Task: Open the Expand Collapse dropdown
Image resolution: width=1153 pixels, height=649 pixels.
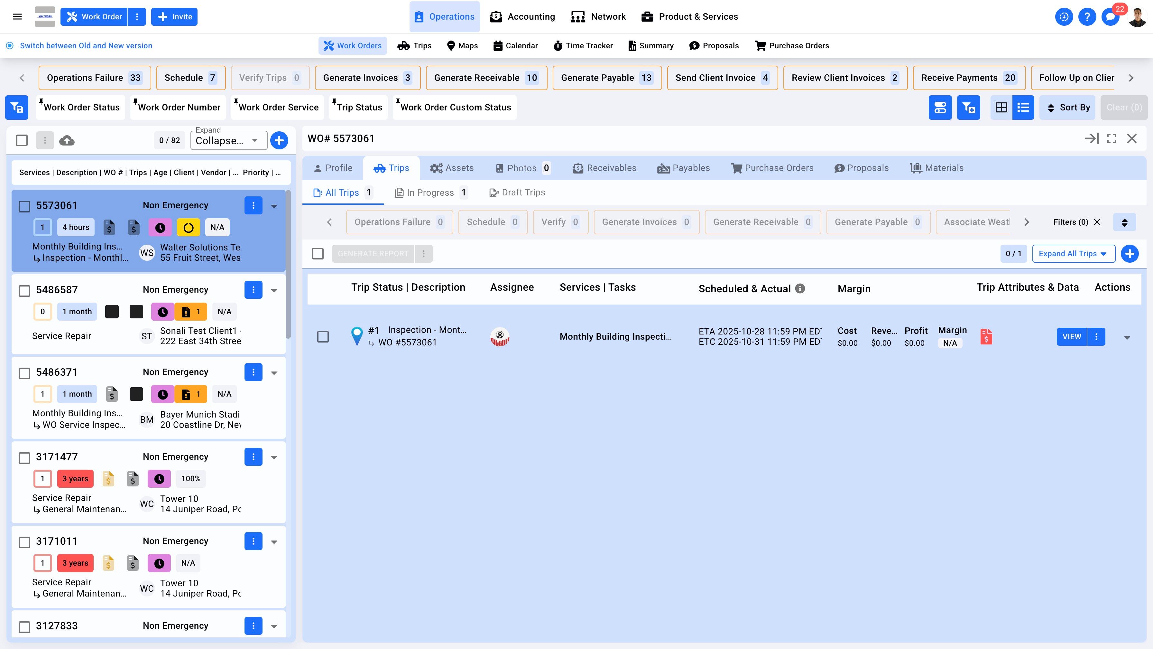Action: coord(229,141)
